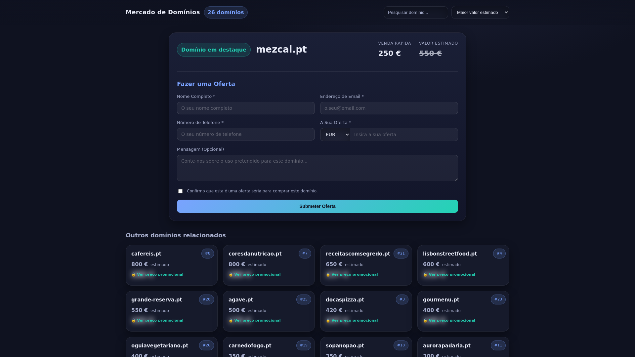
Task: Click the '26 domínios' count badge
Action: 226,13
